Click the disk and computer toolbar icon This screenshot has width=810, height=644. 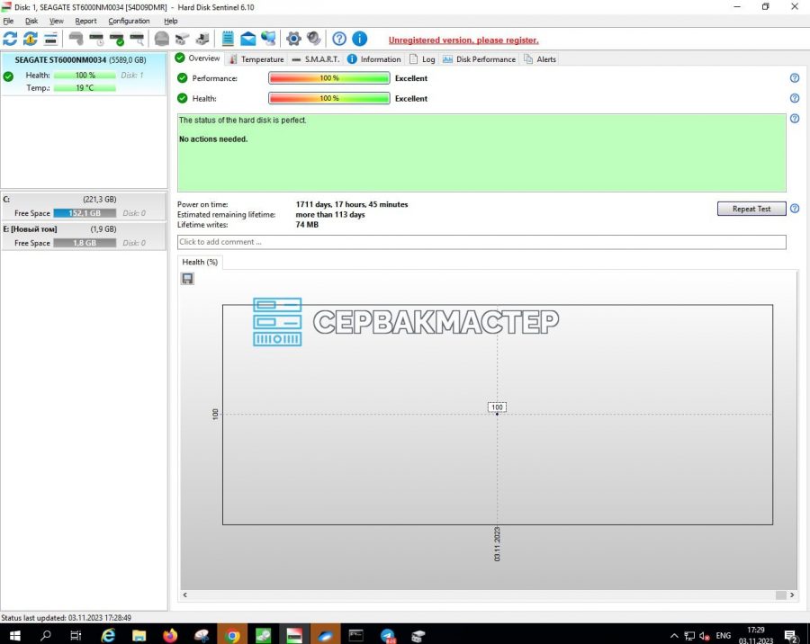point(202,39)
